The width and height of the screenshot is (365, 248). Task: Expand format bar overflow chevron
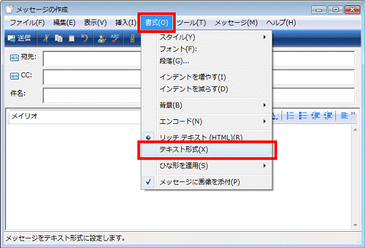tap(353, 113)
